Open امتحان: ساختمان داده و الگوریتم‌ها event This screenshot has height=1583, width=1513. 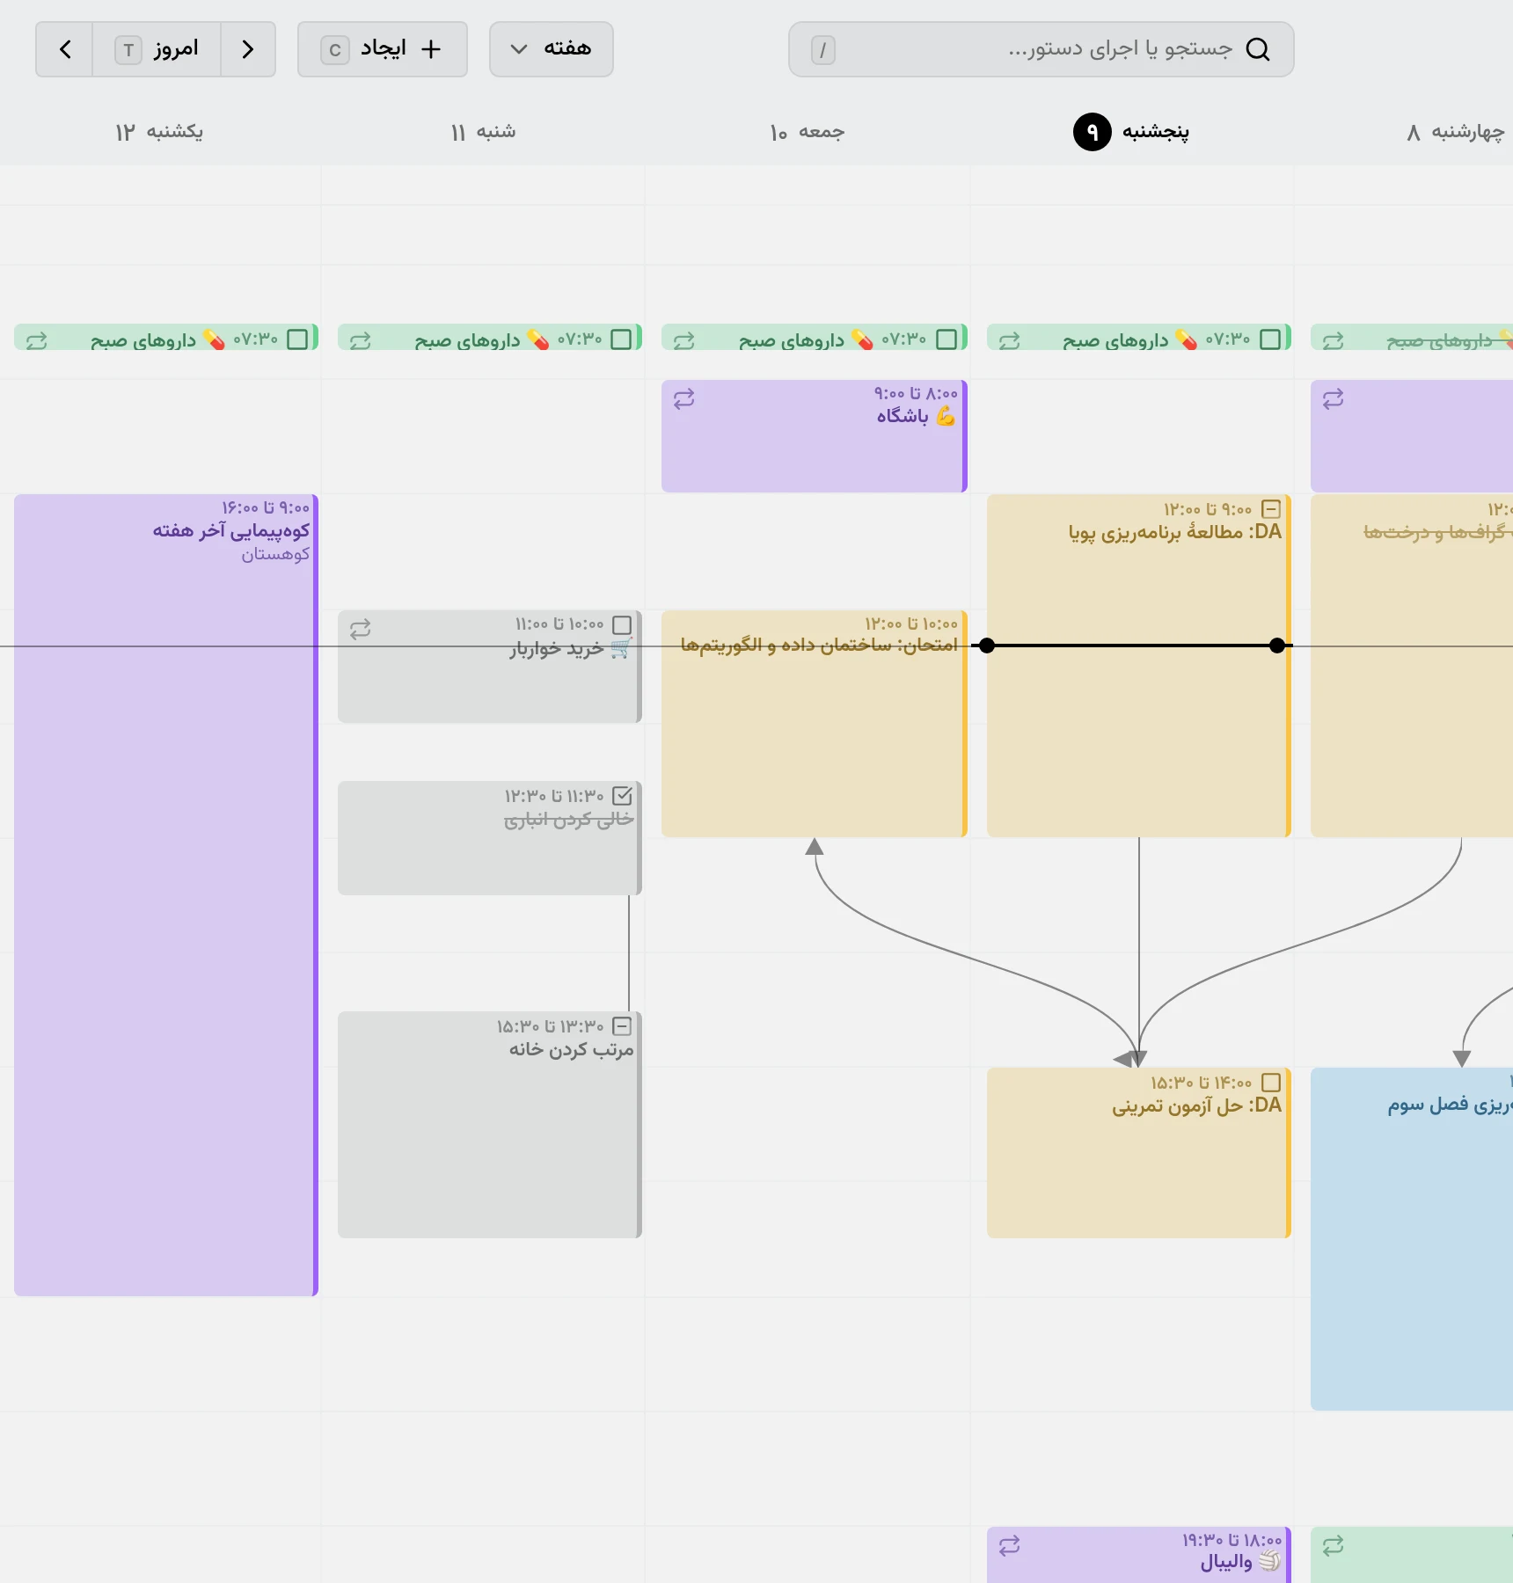(x=814, y=723)
